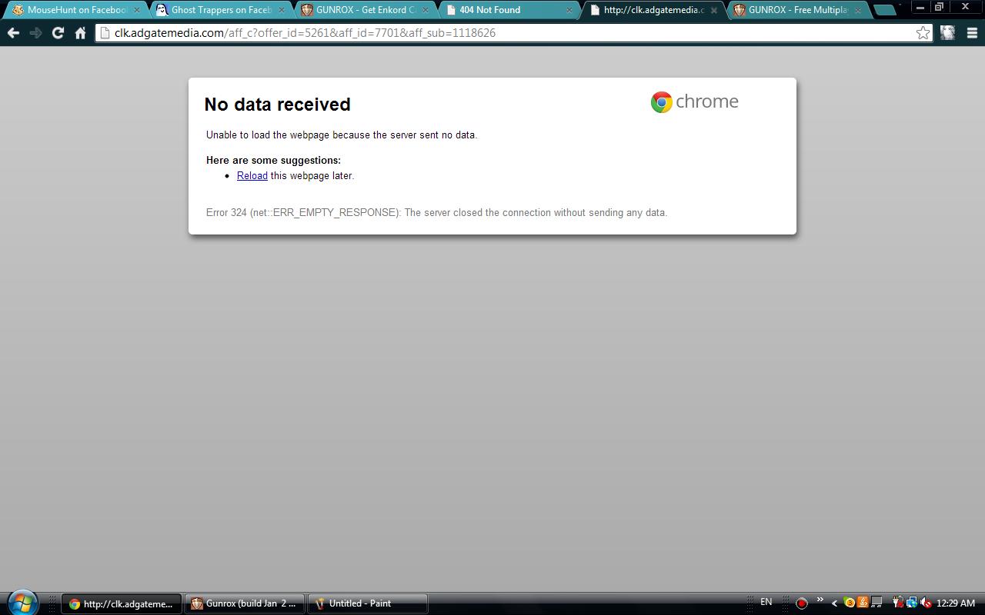Go to the Home page icon

coord(80,33)
